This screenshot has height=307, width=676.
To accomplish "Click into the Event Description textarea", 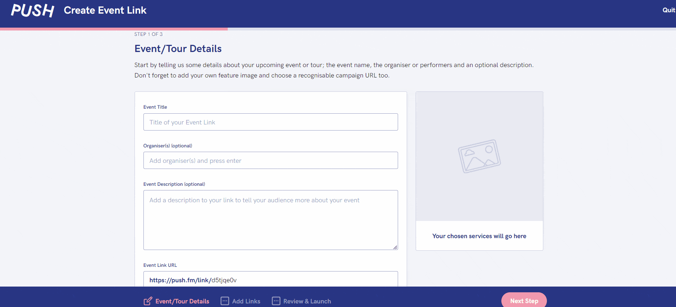I will pyautogui.click(x=271, y=220).
